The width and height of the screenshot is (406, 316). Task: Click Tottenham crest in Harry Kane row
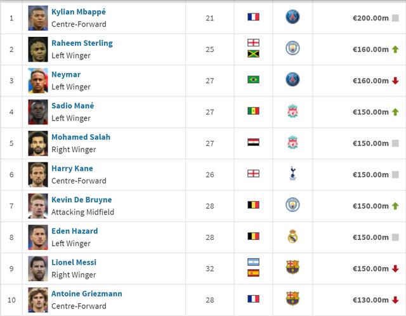[x=292, y=173]
